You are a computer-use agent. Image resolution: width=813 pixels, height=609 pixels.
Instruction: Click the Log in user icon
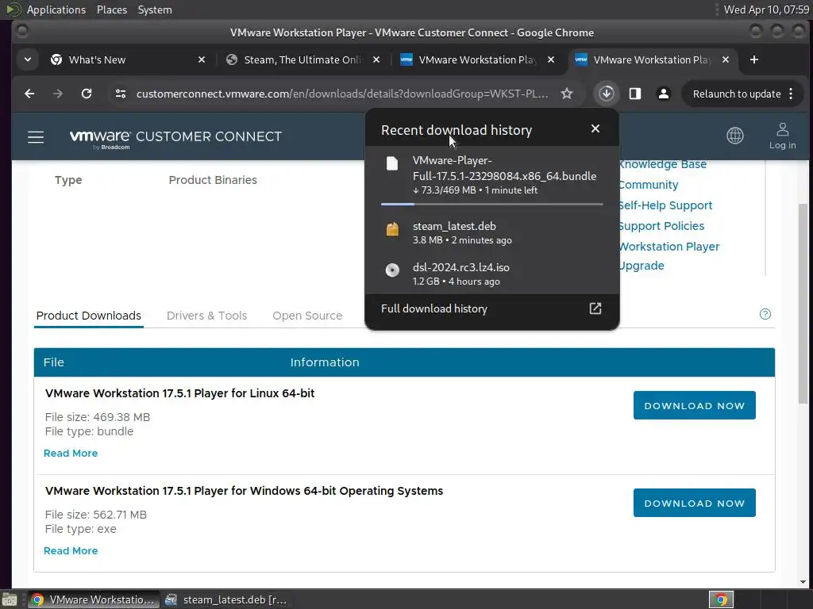782,136
